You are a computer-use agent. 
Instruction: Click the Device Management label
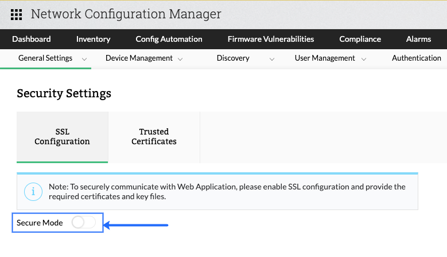(139, 58)
